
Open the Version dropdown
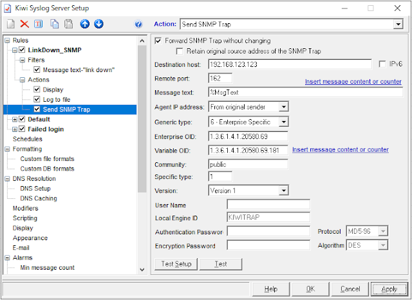pos(284,191)
